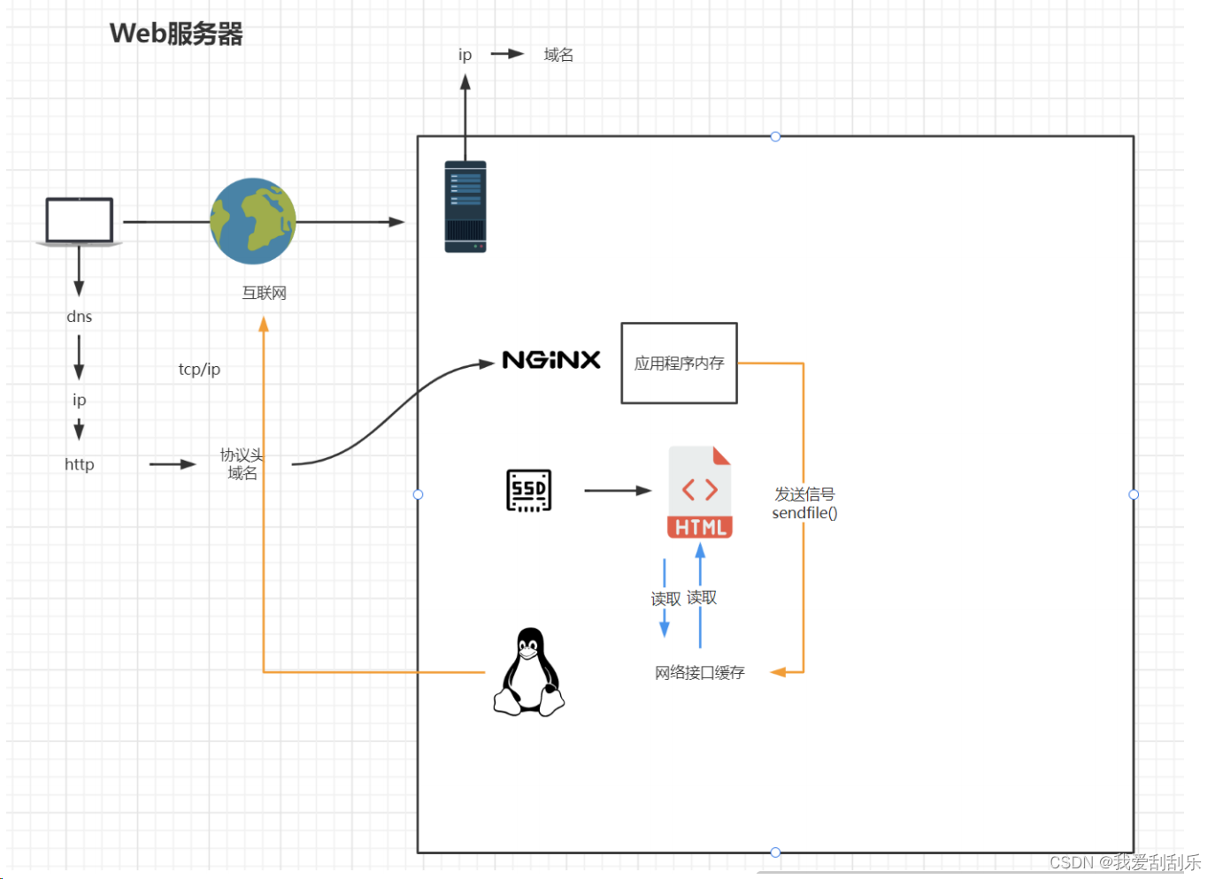Select the 发送信号 sendfile() label
Screen dimensions: 1215x879
pyautogui.click(x=804, y=503)
